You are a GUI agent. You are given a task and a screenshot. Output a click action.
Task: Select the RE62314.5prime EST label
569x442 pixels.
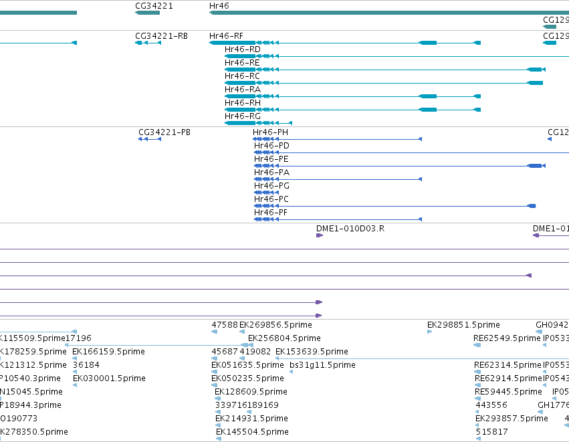pyautogui.click(x=507, y=365)
